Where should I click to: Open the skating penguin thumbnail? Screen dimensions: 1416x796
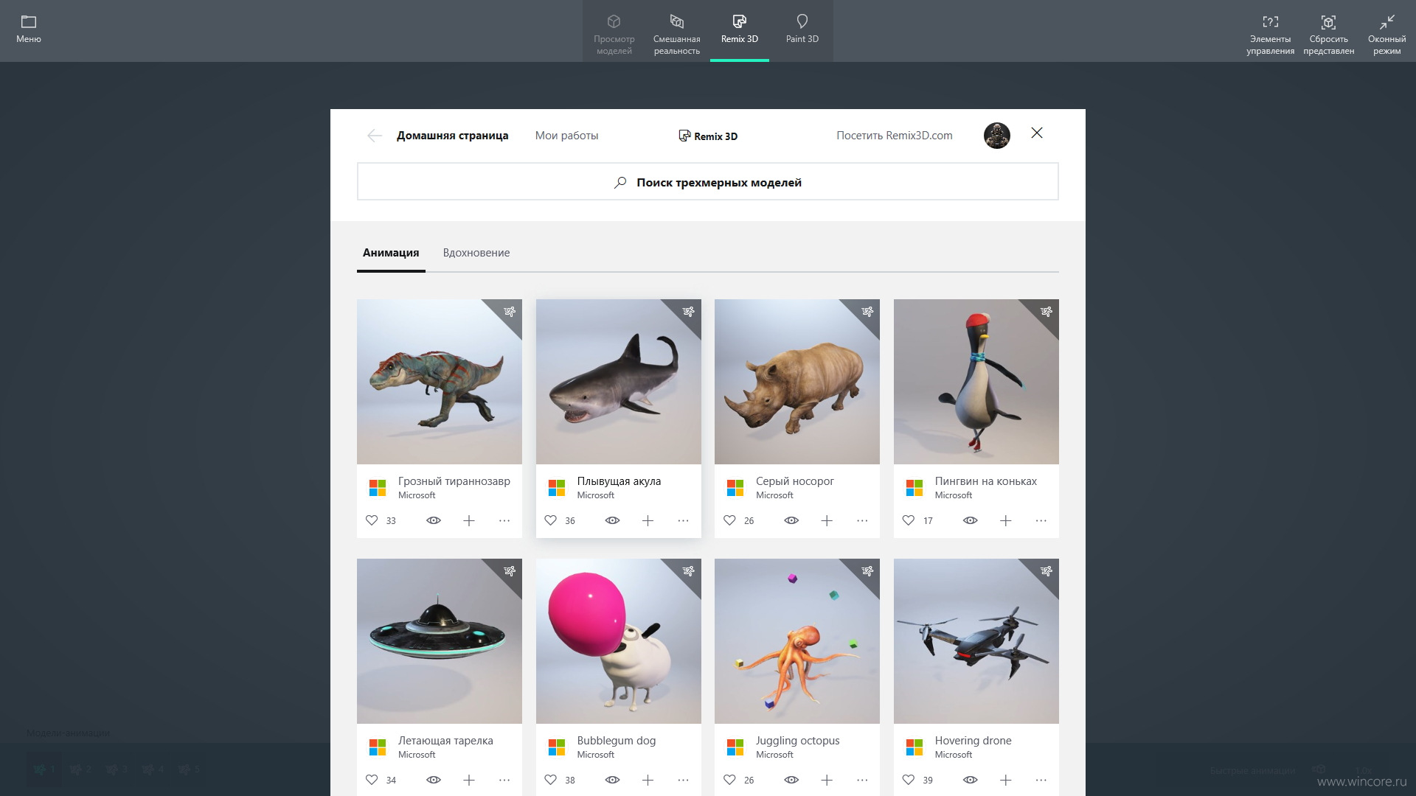click(x=976, y=382)
